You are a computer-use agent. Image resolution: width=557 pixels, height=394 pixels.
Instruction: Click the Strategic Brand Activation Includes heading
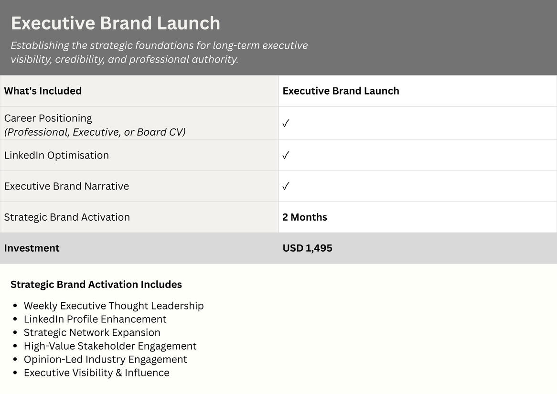click(x=96, y=284)
